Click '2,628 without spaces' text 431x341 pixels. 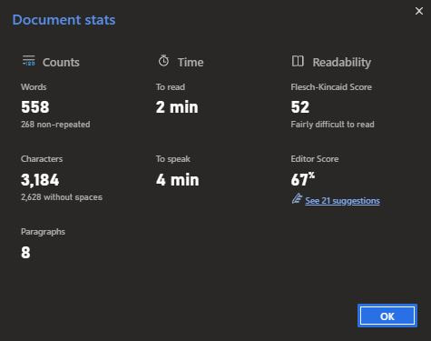(62, 197)
